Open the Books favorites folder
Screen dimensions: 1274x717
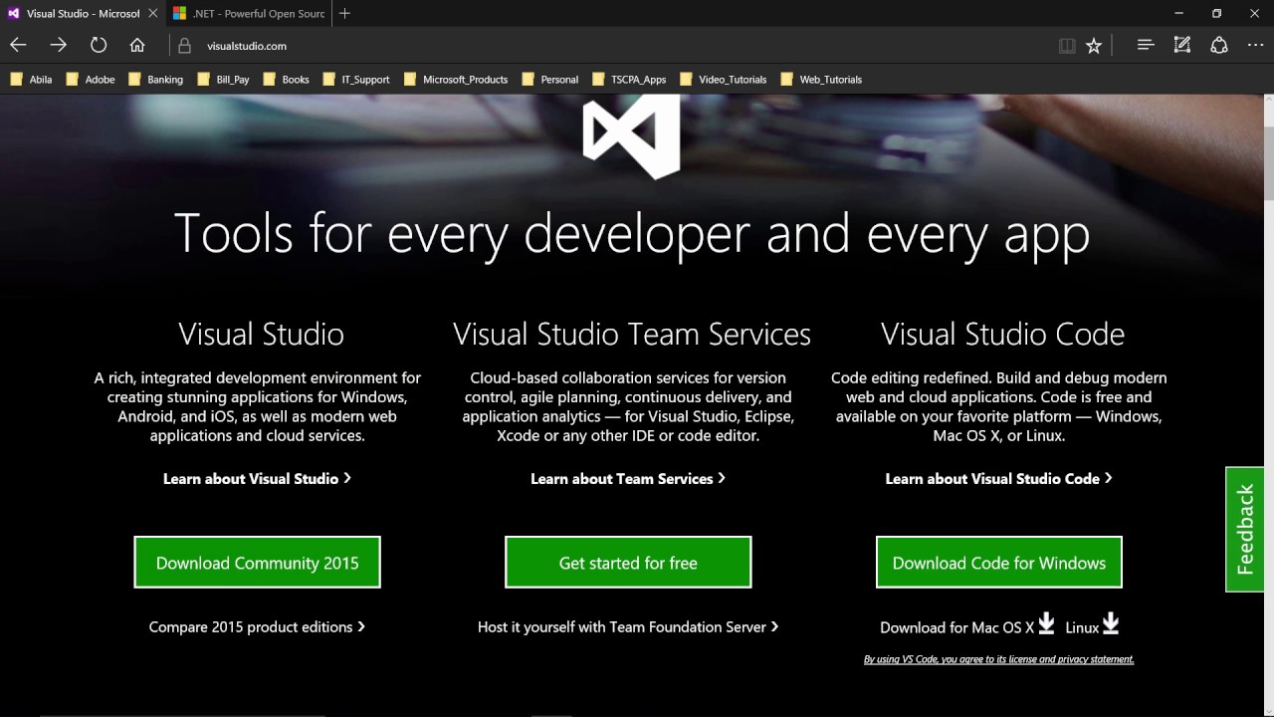[286, 80]
